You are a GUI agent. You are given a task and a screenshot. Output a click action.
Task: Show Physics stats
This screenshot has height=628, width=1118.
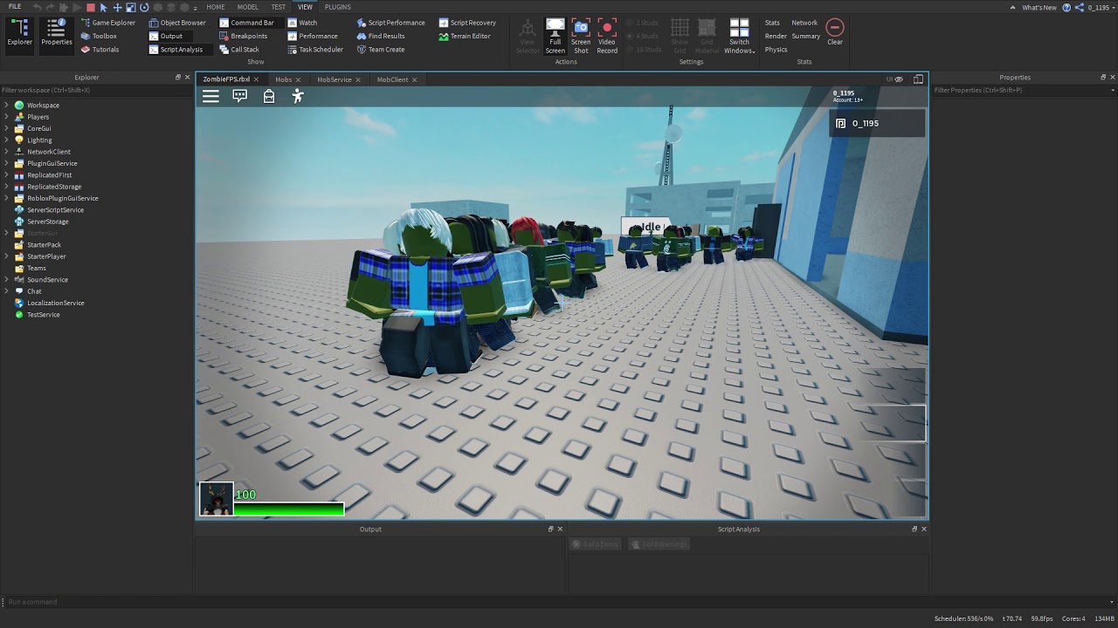[x=776, y=50]
